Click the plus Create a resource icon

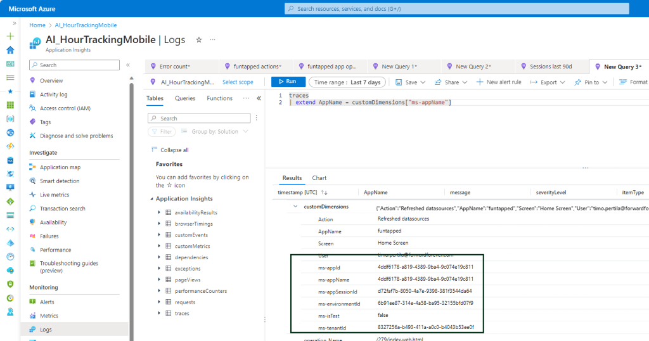10,36
